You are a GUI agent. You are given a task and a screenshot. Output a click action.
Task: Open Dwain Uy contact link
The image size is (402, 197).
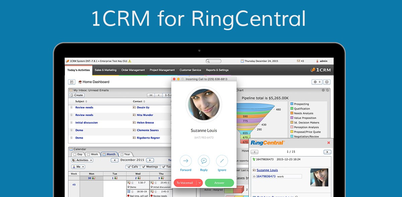pyautogui.click(x=143, y=108)
